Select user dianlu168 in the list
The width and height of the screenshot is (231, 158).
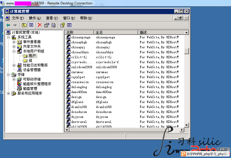pyautogui.click(x=79, y=107)
